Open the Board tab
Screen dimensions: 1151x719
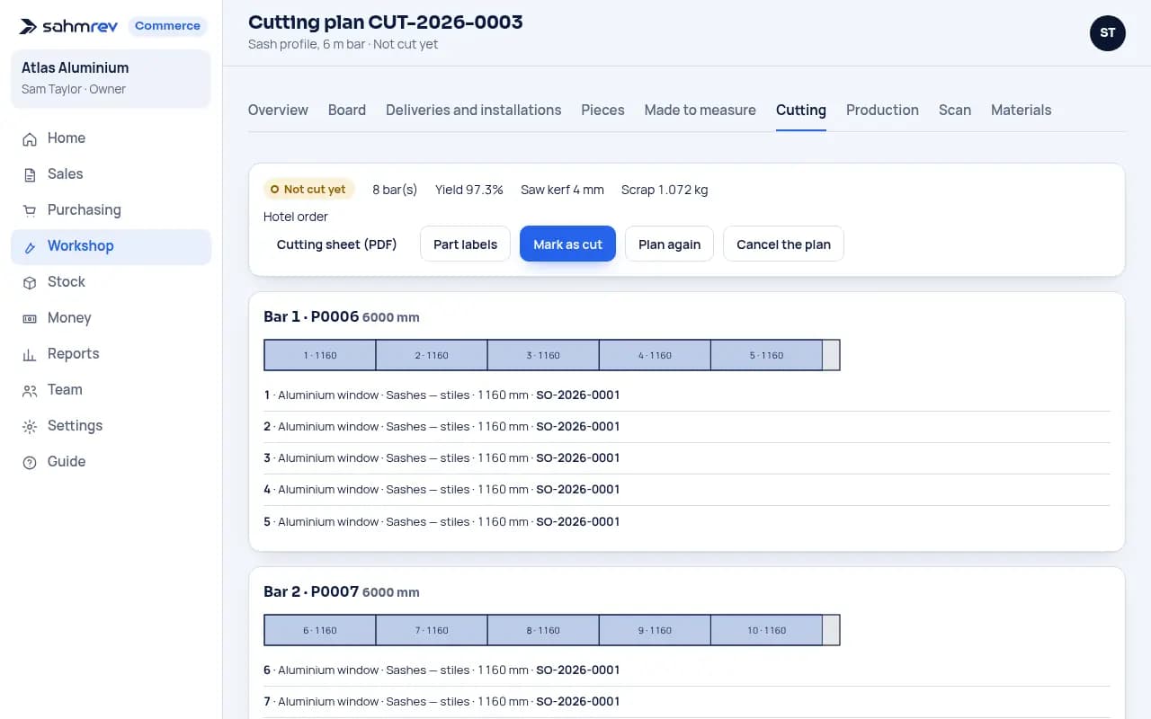coord(347,110)
